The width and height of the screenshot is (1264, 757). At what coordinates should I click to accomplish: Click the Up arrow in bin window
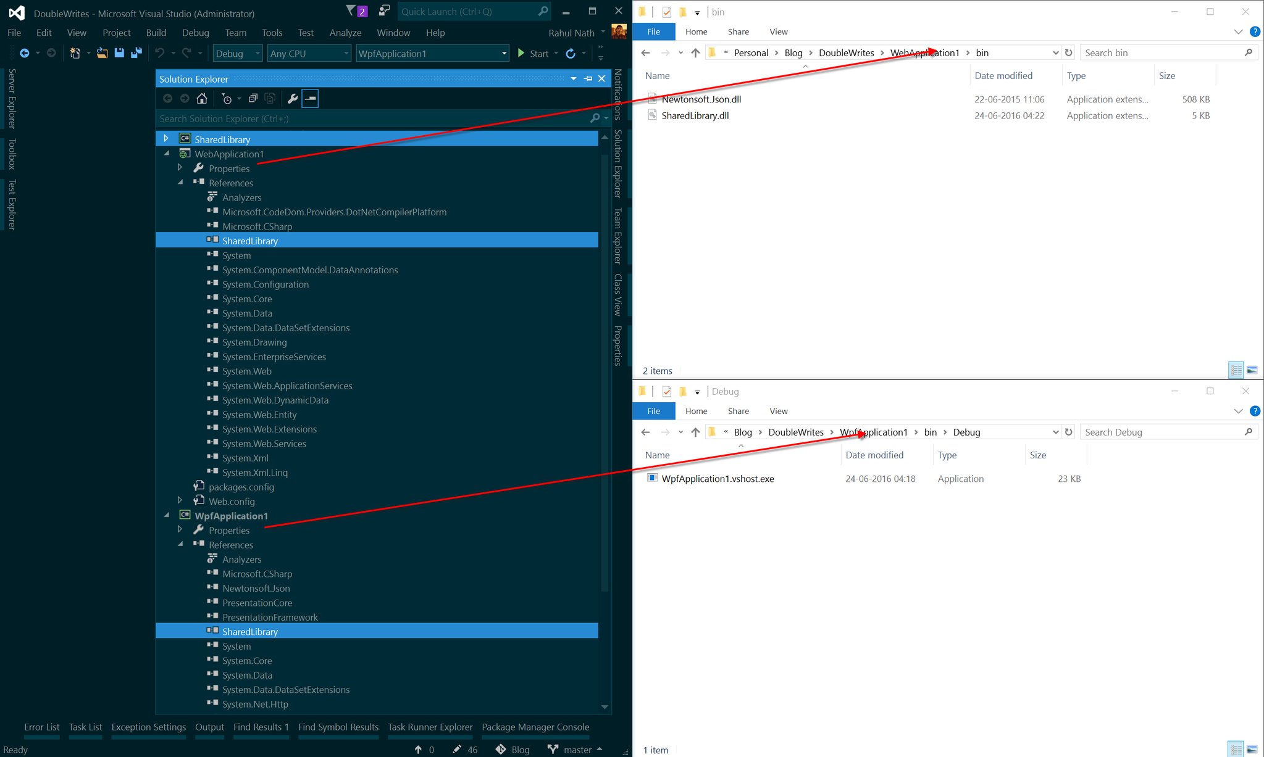point(695,52)
